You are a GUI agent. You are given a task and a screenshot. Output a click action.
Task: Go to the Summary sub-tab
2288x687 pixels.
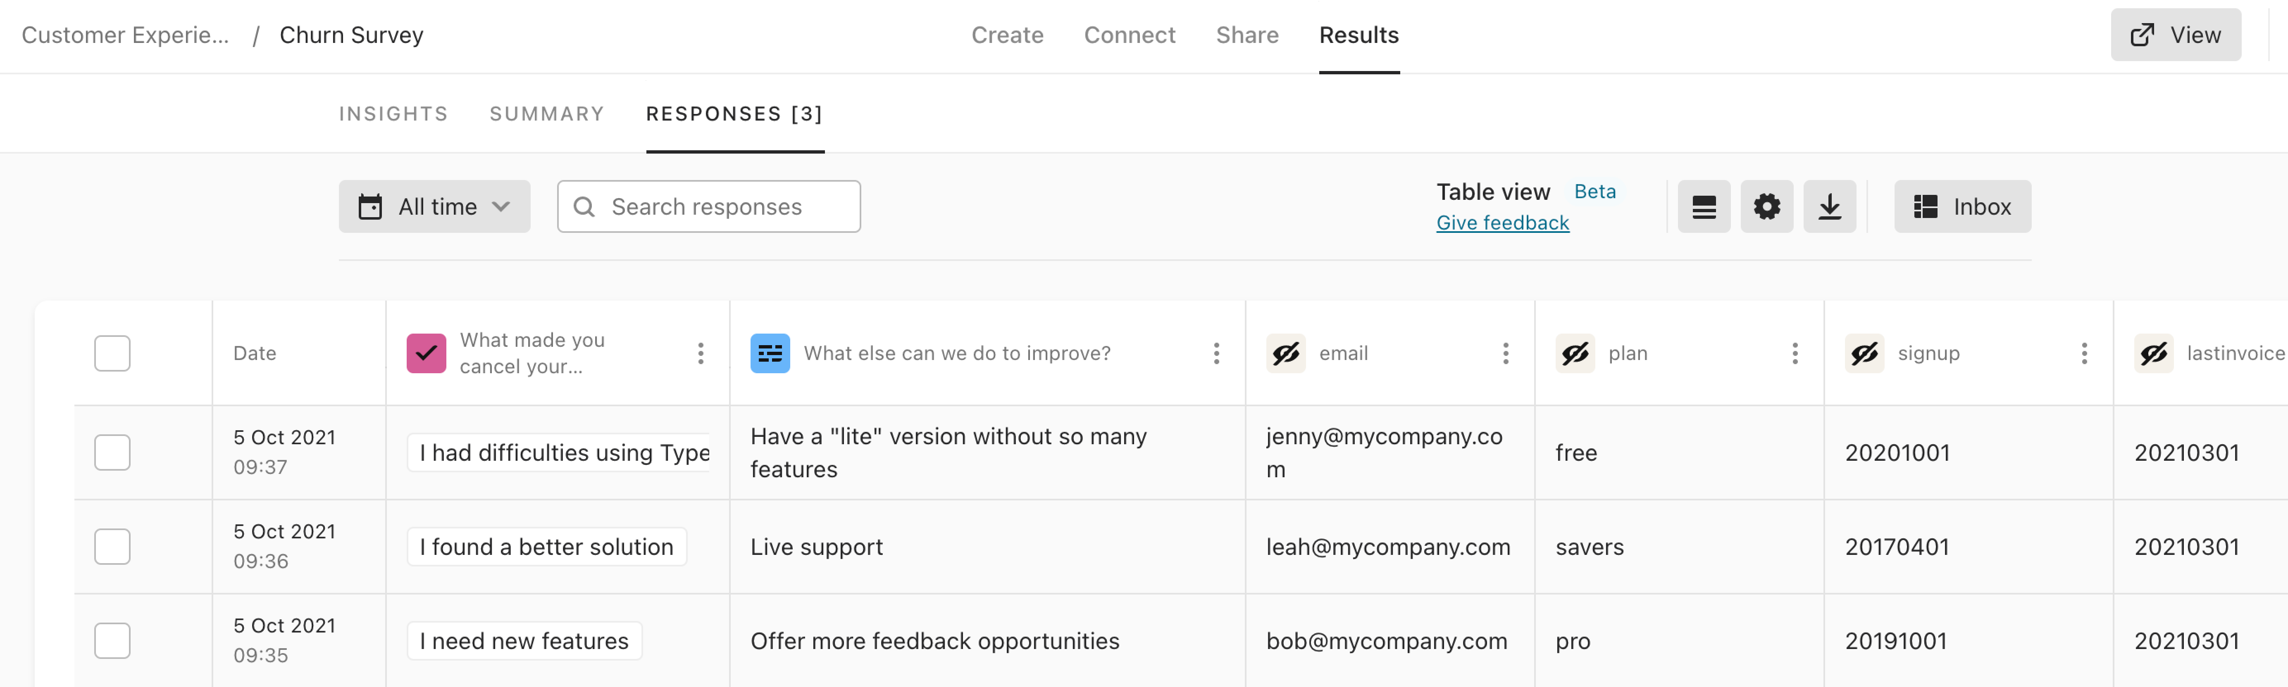[547, 114]
